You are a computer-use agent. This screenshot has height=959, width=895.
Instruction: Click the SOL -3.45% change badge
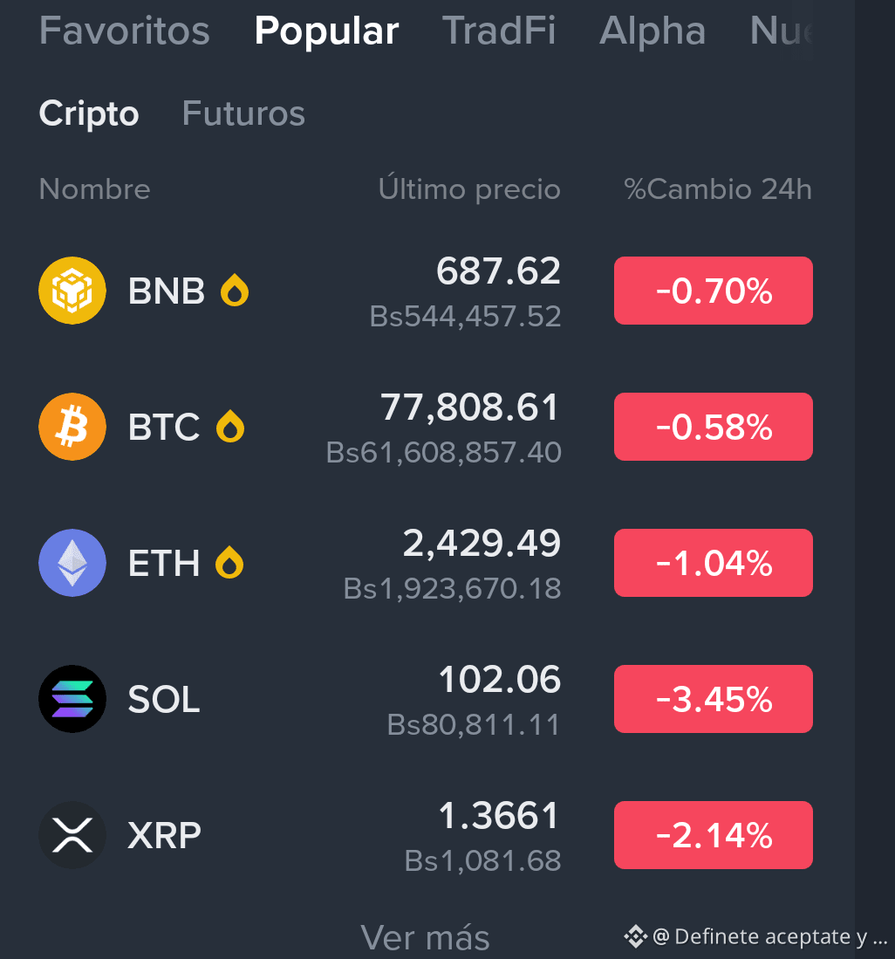pos(714,699)
